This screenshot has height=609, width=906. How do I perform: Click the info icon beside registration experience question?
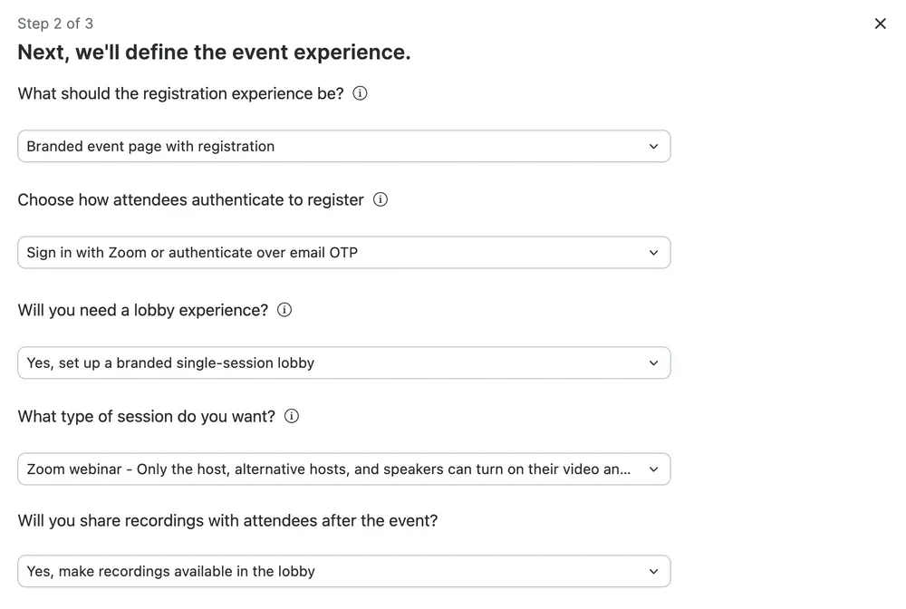(x=360, y=93)
